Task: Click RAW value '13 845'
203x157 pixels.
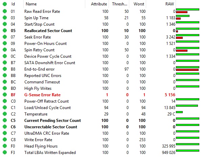Action: (x=170, y=108)
